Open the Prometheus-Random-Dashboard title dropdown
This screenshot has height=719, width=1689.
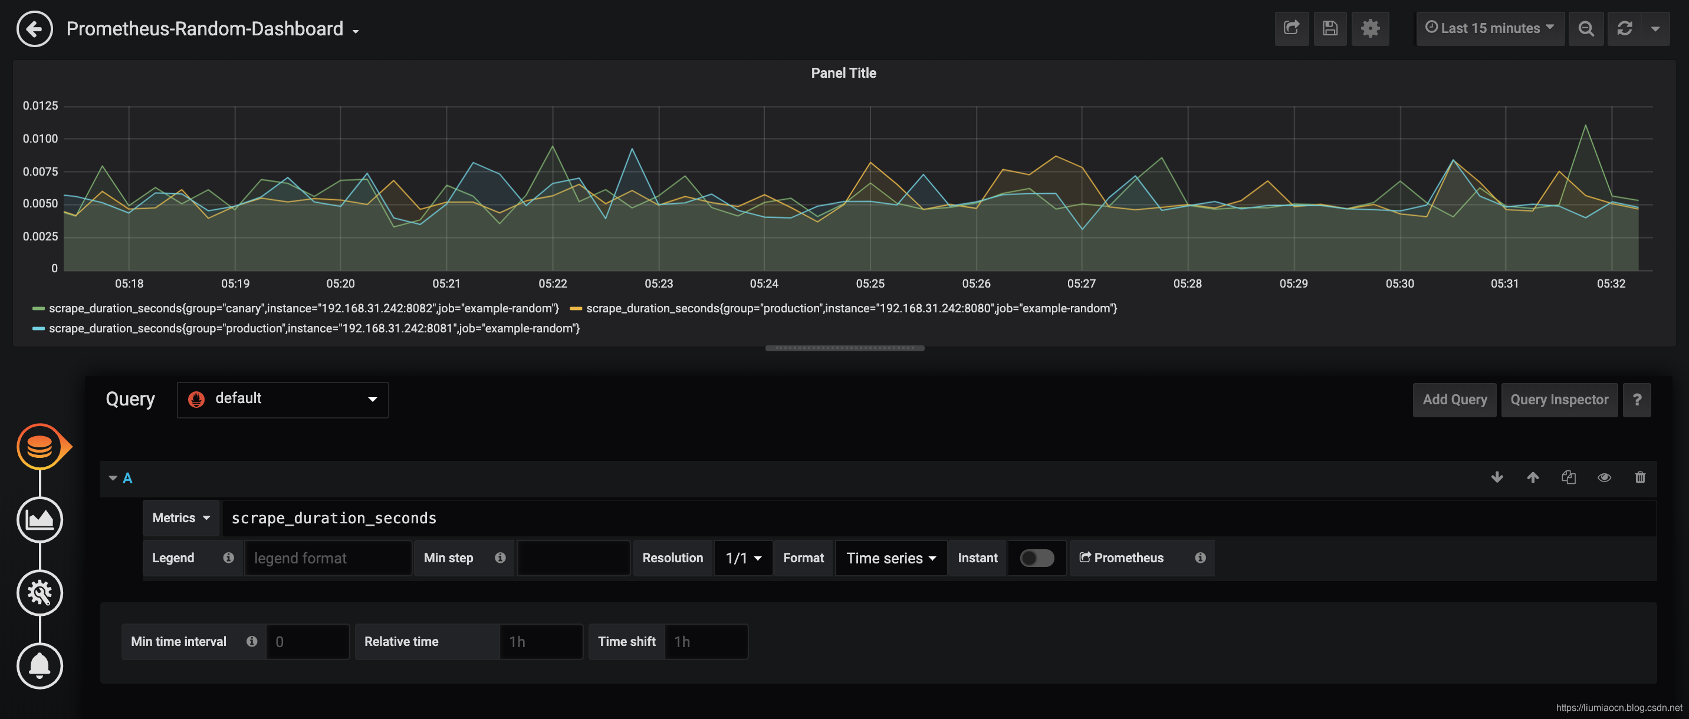(x=212, y=29)
